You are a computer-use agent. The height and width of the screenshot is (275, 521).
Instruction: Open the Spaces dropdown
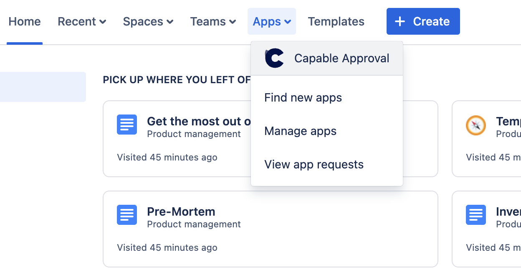coord(148,21)
